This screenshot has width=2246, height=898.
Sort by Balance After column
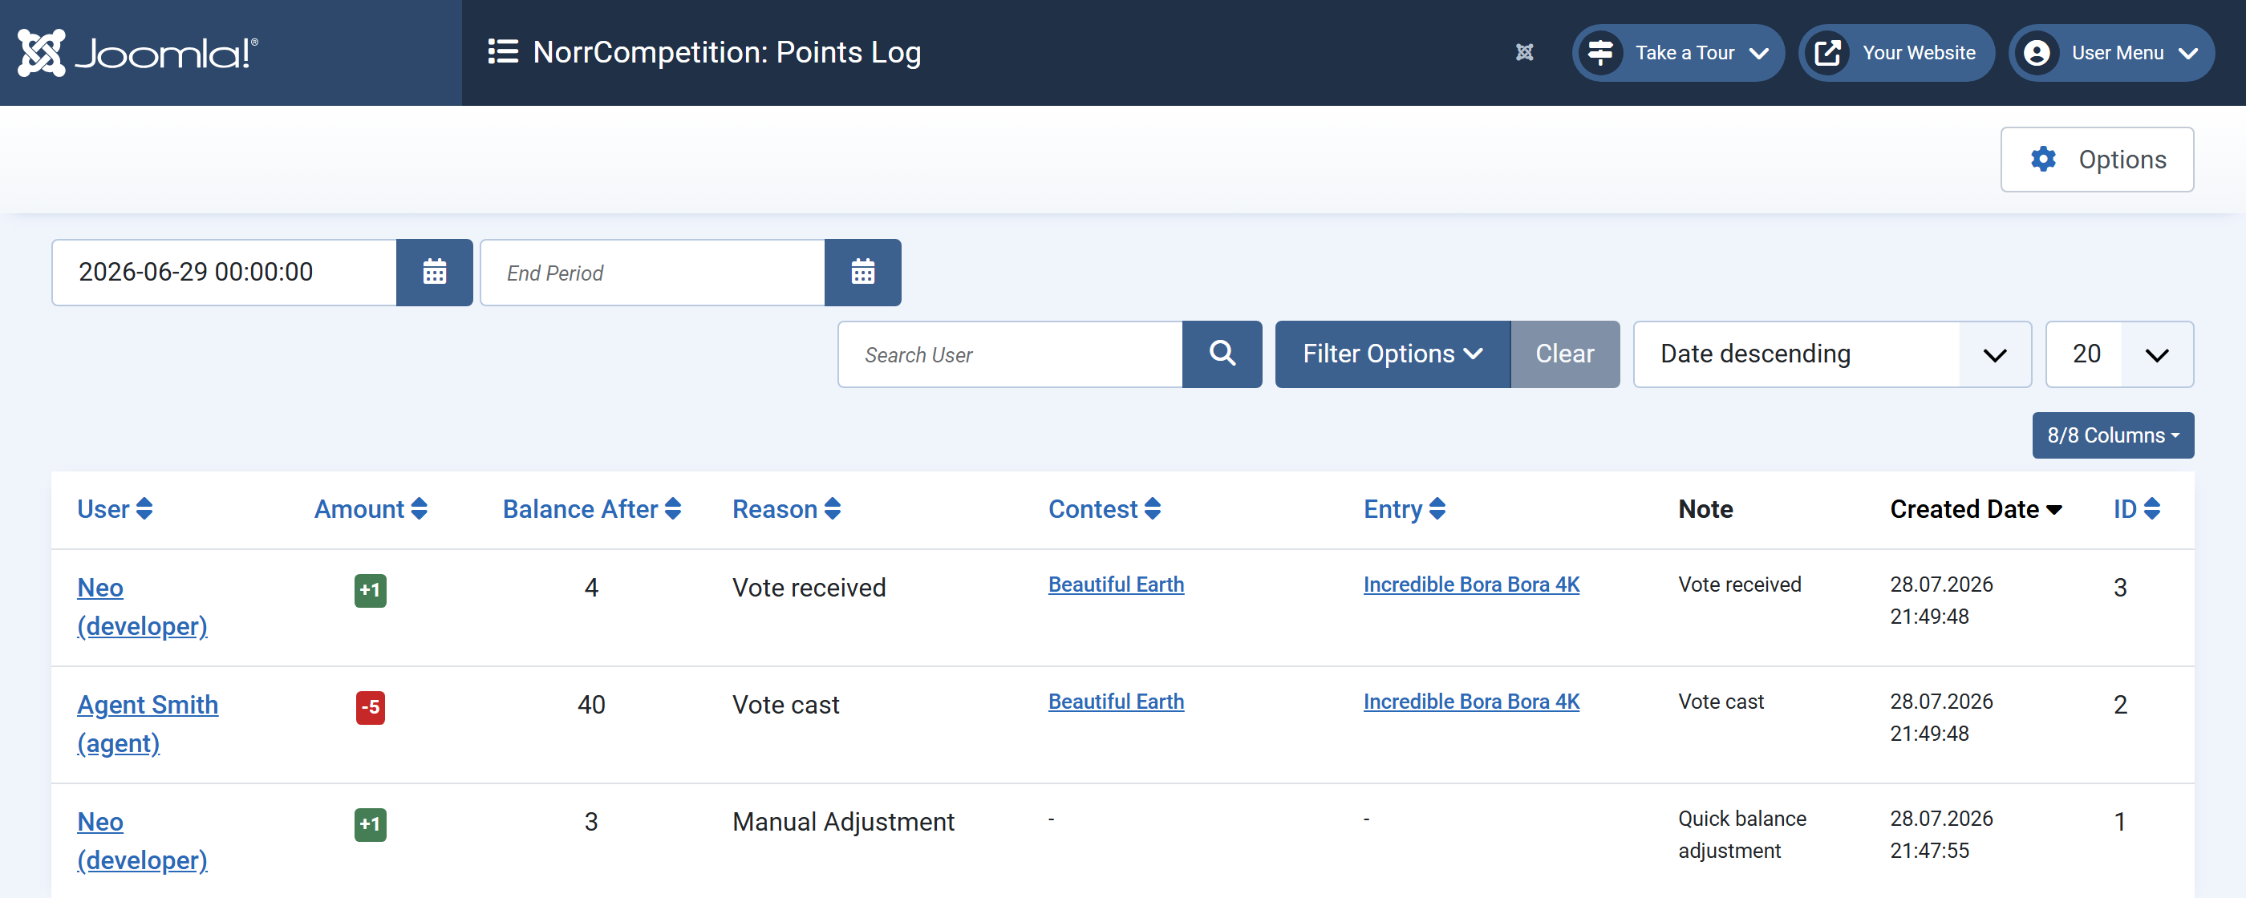[591, 509]
